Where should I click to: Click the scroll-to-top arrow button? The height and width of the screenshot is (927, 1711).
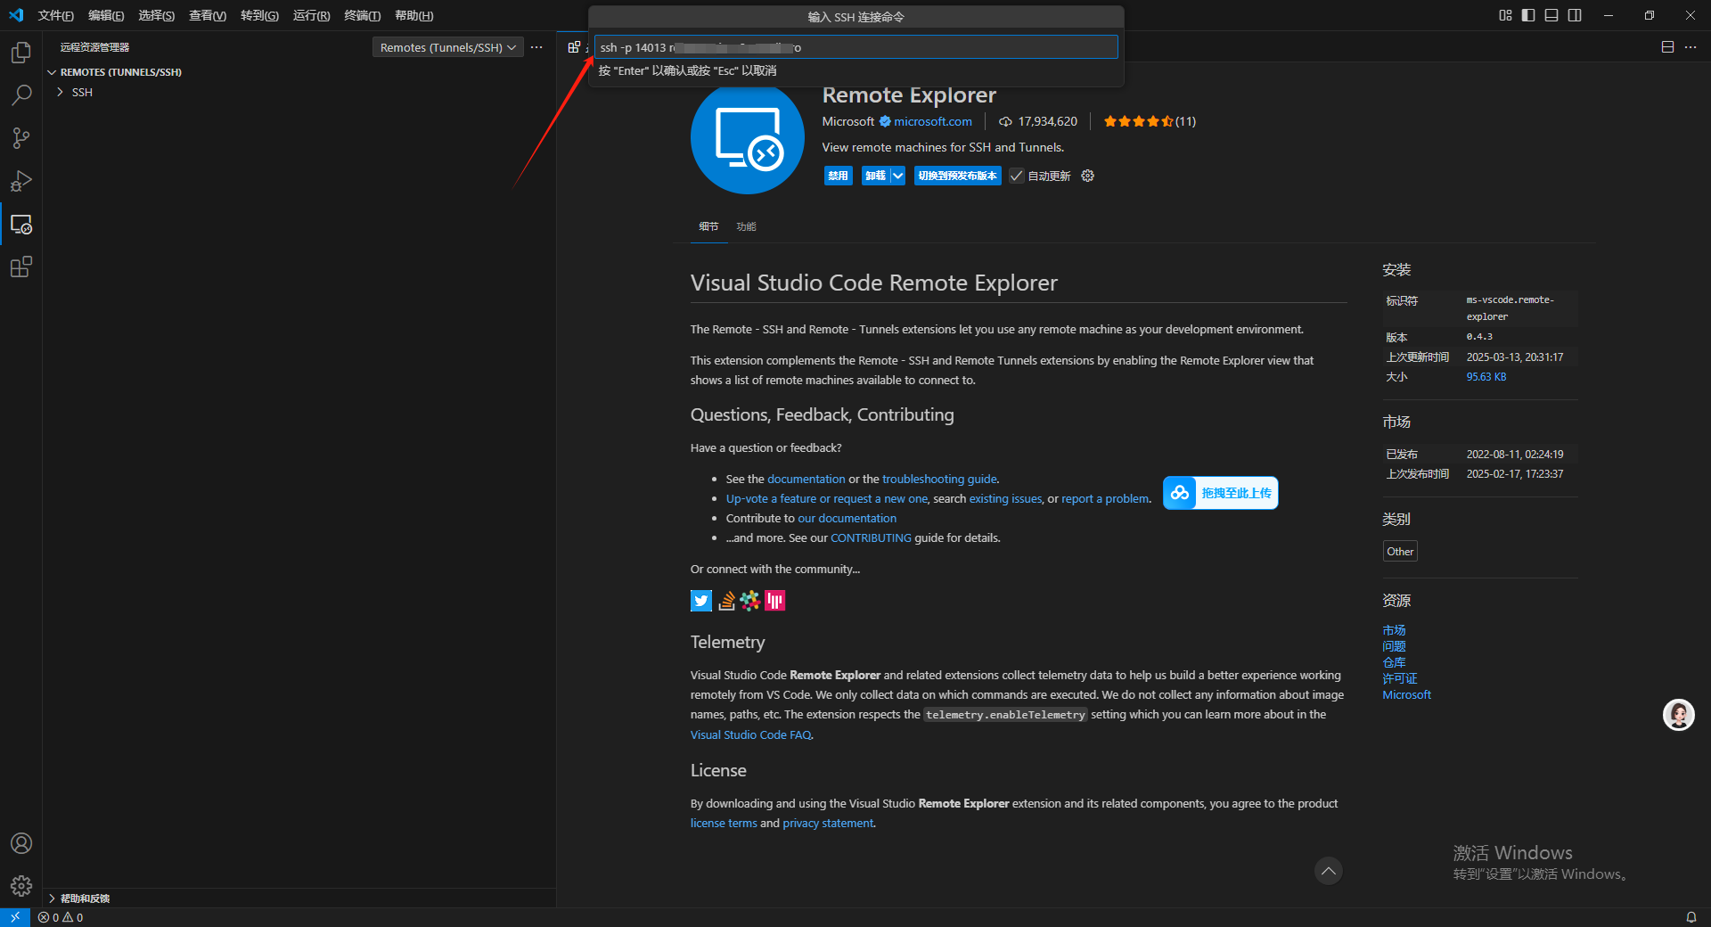pyautogui.click(x=1328, y=871)
